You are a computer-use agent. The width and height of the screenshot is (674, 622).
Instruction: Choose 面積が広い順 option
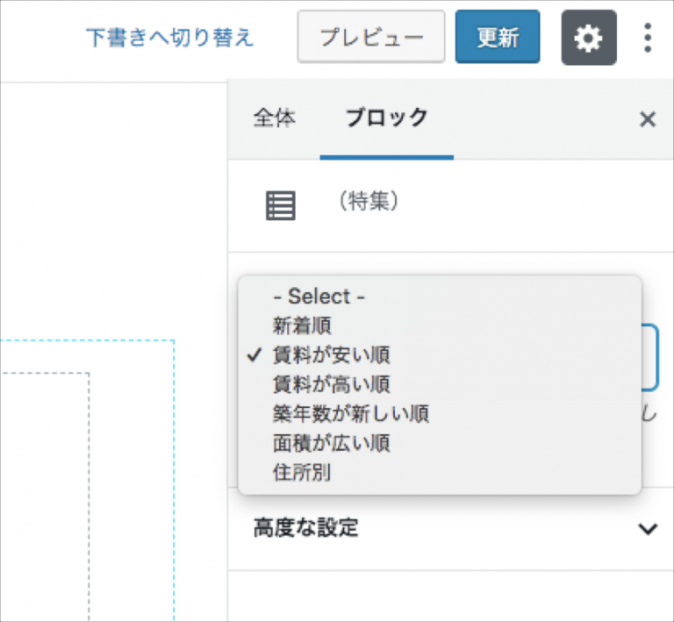point(440,443)
